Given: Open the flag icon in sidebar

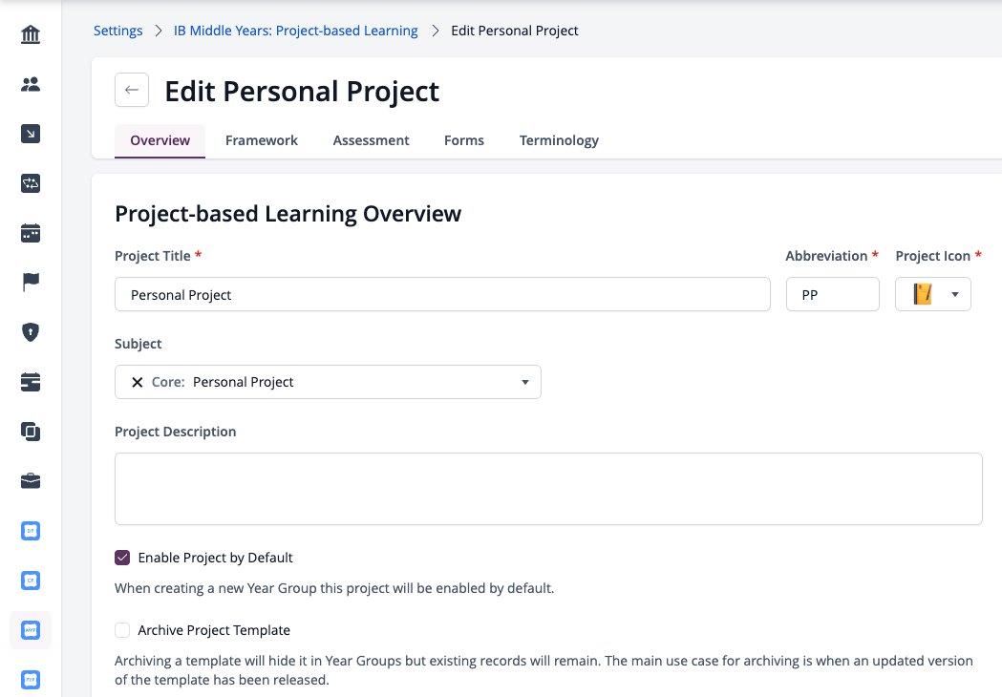Looking at the screenshot, I should pos(30,282).
